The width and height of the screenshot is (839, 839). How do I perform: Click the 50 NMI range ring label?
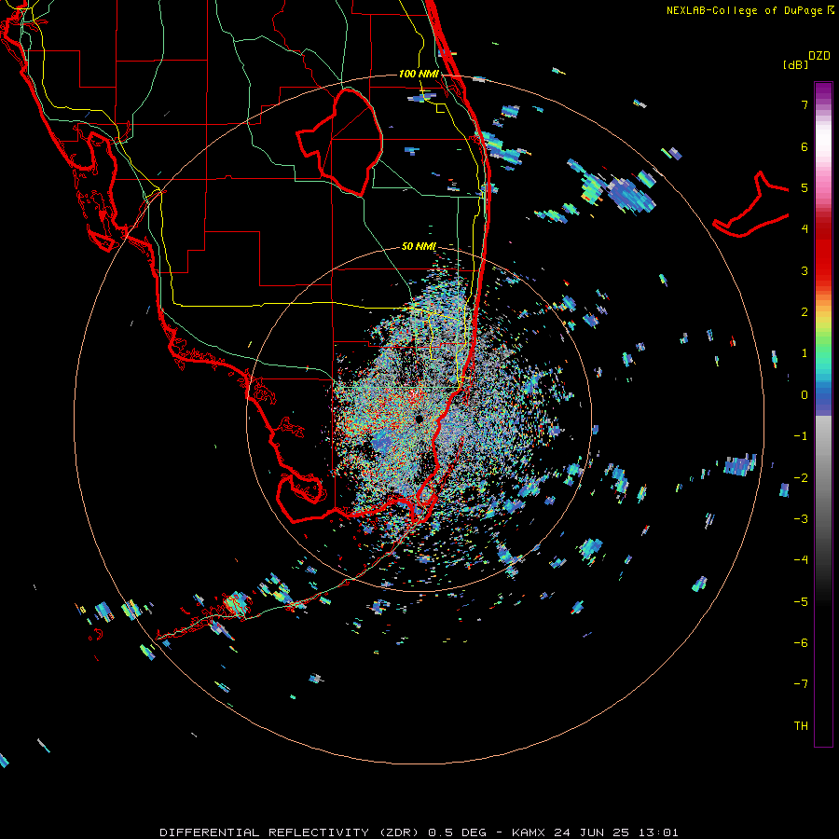419,246
